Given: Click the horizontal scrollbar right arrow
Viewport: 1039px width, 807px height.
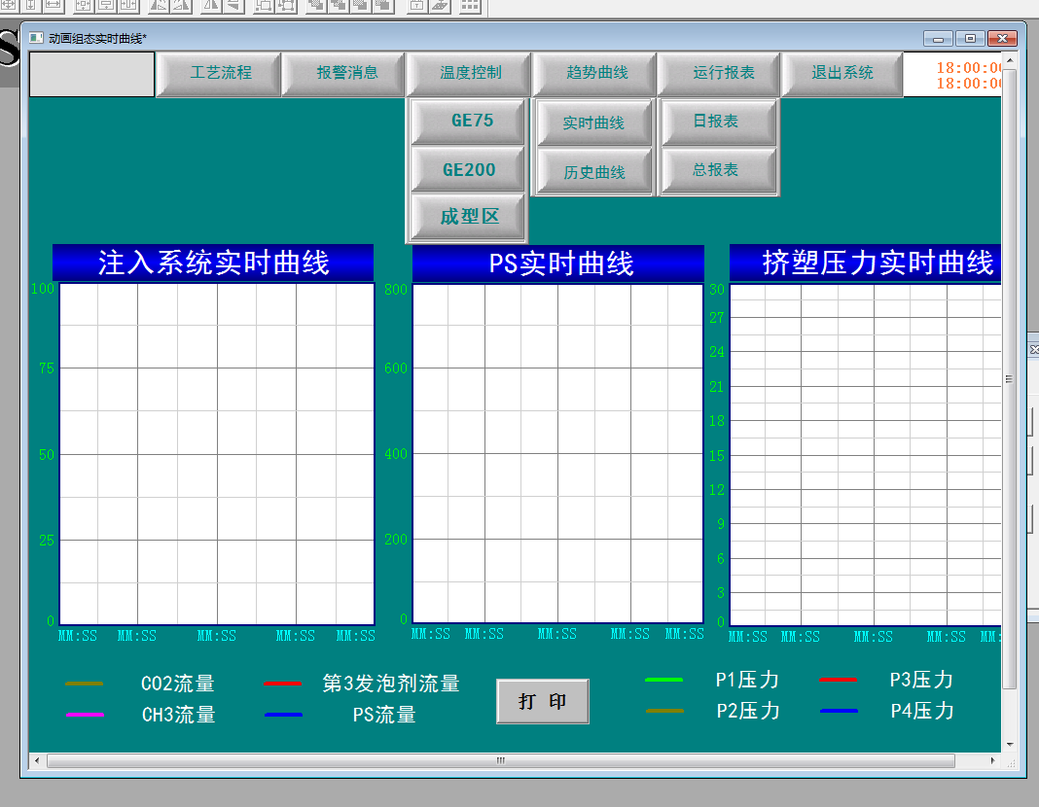Looking at the screenshot, I should (993, 760).
